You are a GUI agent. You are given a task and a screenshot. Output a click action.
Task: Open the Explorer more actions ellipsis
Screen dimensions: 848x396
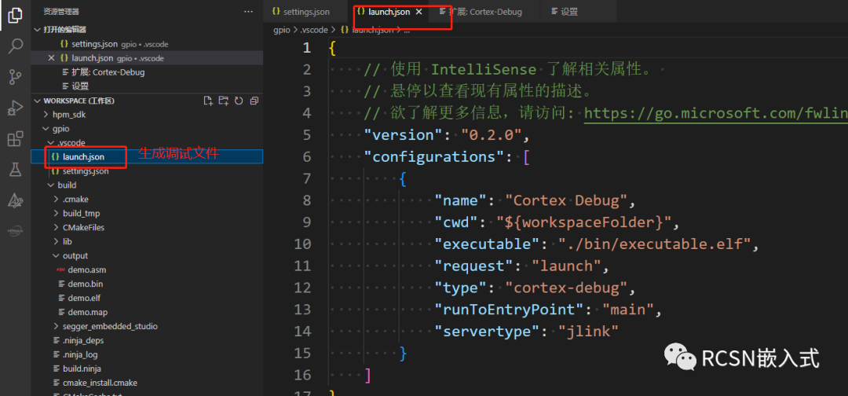tap(248, 11)
